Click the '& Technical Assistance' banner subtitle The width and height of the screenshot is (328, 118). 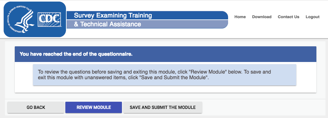[x=107, y=24]
